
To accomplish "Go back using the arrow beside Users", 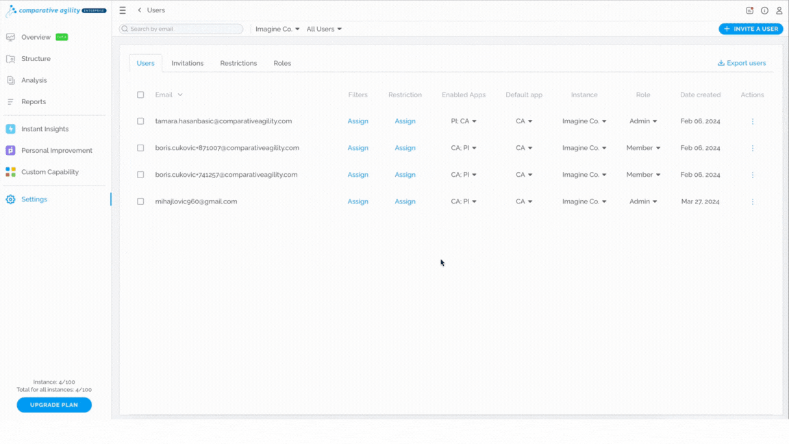I will 140,10.
